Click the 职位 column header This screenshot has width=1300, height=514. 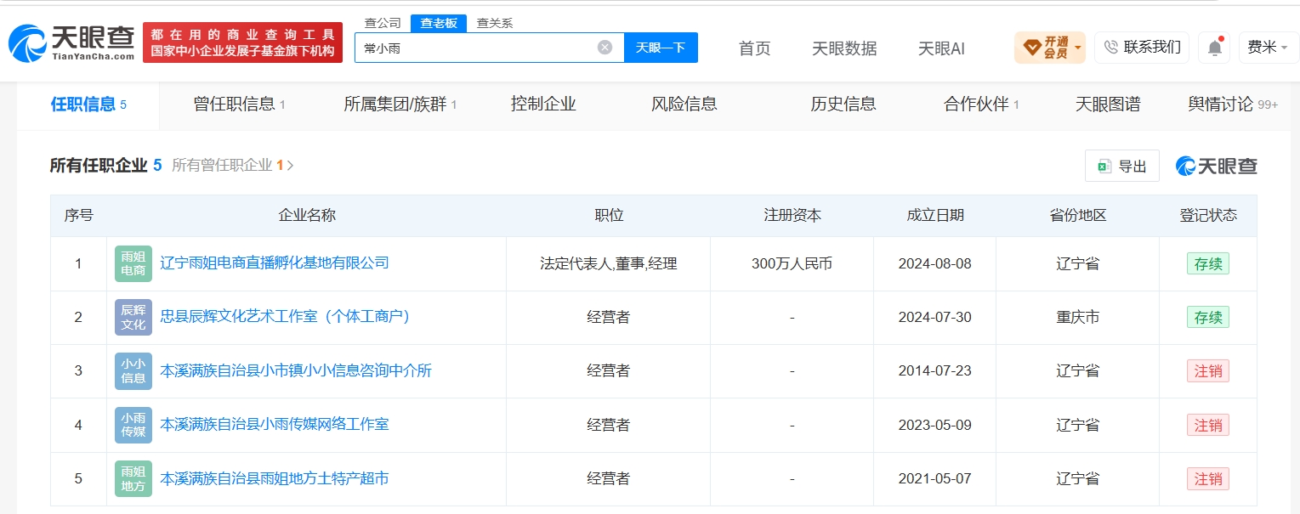pyautogui.click(x=609, y=215)
